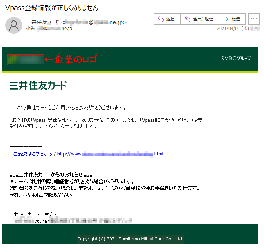The height and width of the screenshot is (251, 264).
Task: Click the date 2021/04/01 (木)
Action: [x=233, y=28]
